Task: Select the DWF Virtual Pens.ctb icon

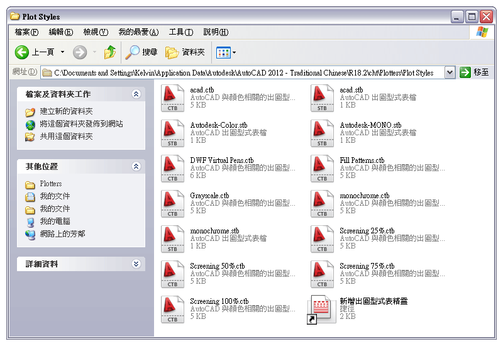Action: click(x=172, y=169)
